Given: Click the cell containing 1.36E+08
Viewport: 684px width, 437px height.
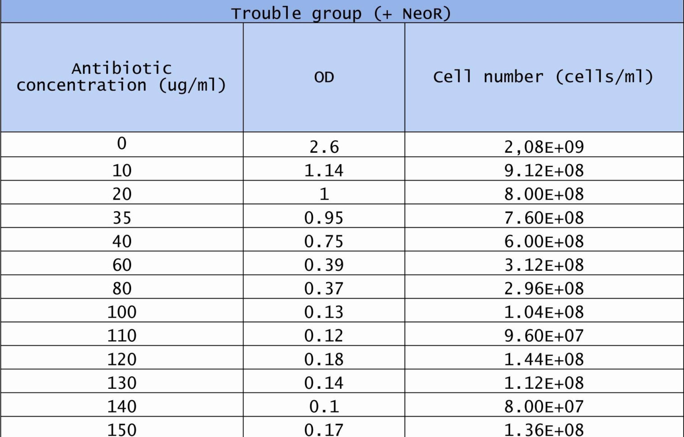Looking at the screenshot, I should coord(544,429).
